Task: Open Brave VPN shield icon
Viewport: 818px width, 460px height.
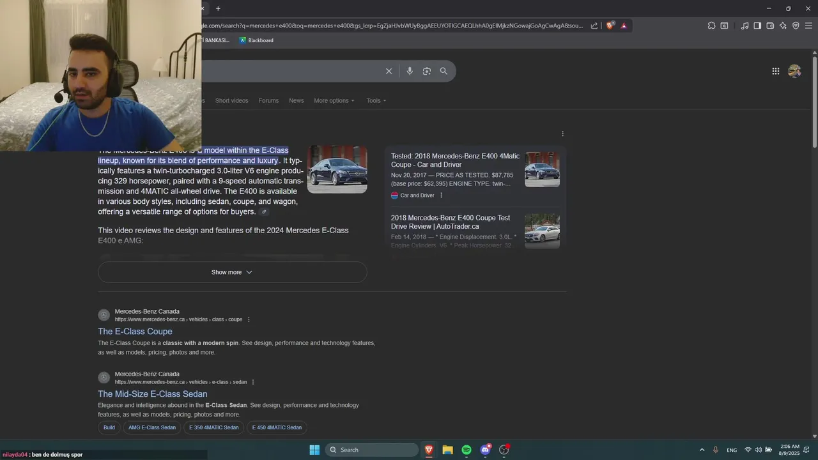Action: click(796, 26)
